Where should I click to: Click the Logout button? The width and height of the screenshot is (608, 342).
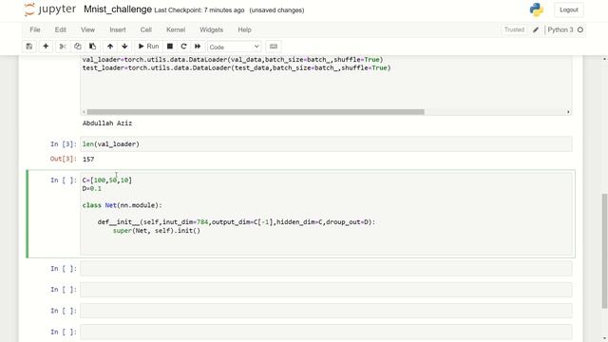(568, 10)
